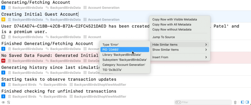
Task: Click library building icon in No Saved Data row
Action: tap(9, 61)
